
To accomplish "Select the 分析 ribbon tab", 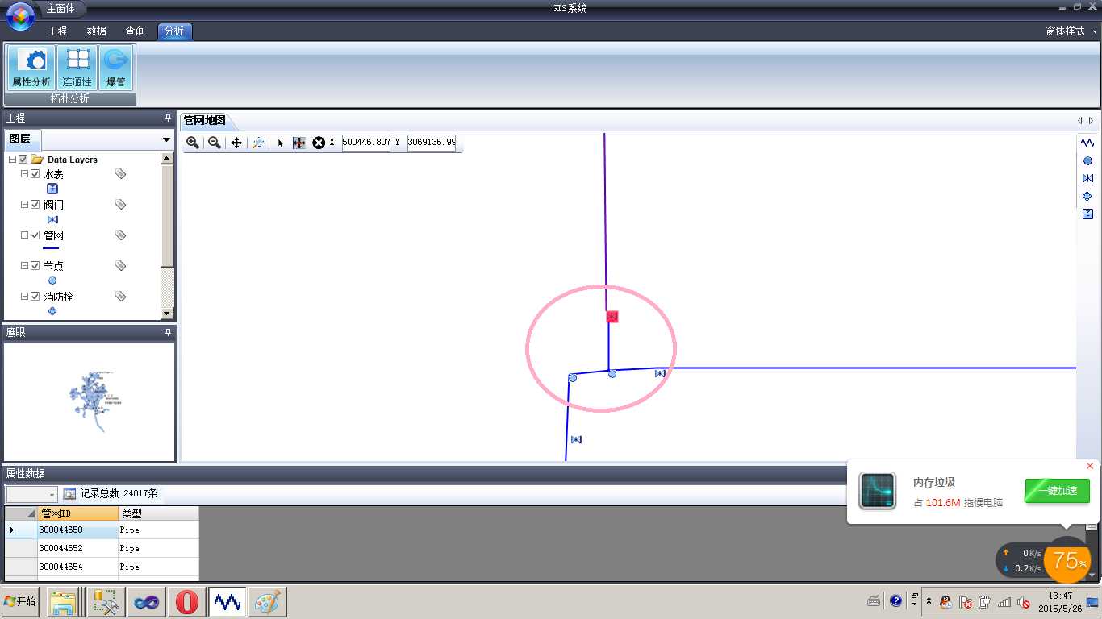I will (x=174, y=31).
